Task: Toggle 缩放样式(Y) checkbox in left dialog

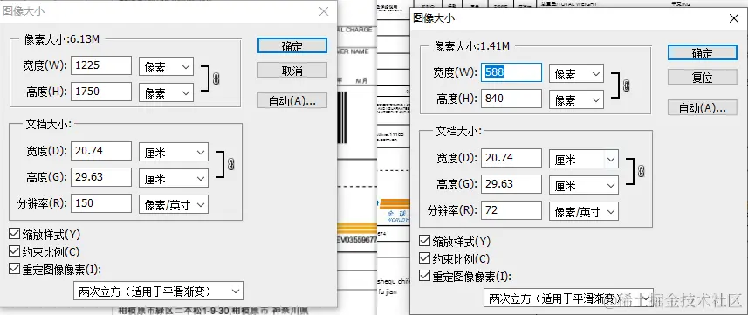Action: (x=14, y=235)
